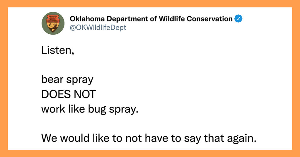Click the final sentence starting 'We would like'

coord(149,138)
